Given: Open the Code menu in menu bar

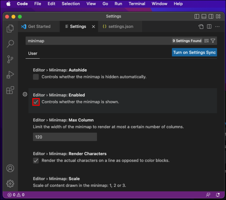Looking at the screenshot, I should [x=22, y=4].
